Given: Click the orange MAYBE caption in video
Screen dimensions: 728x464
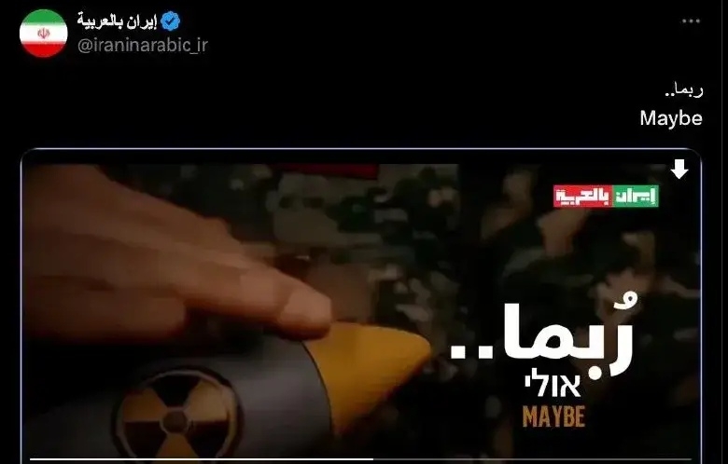Looking at the screenshot, I should point(553,416).
